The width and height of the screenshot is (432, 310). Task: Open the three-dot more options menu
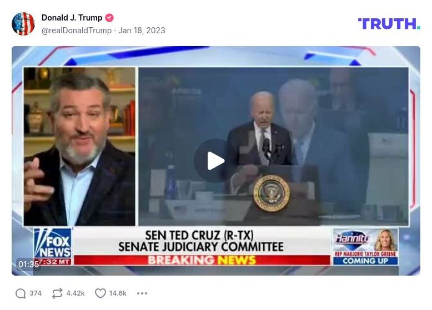(x=142, y=293)
